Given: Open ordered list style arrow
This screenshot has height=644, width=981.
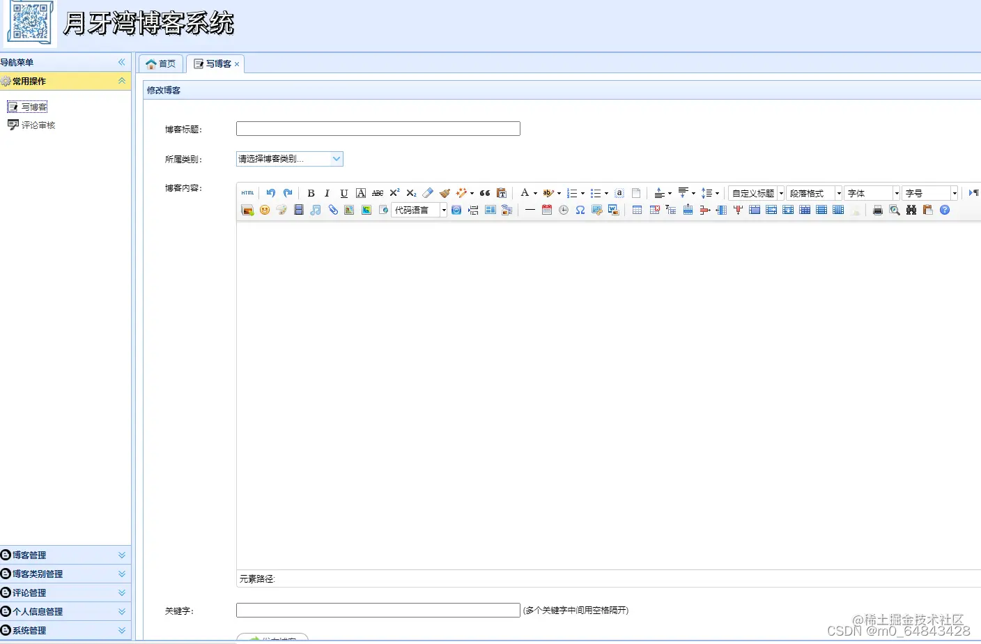Looking at the screenshot, I should [x=583, y=194].
